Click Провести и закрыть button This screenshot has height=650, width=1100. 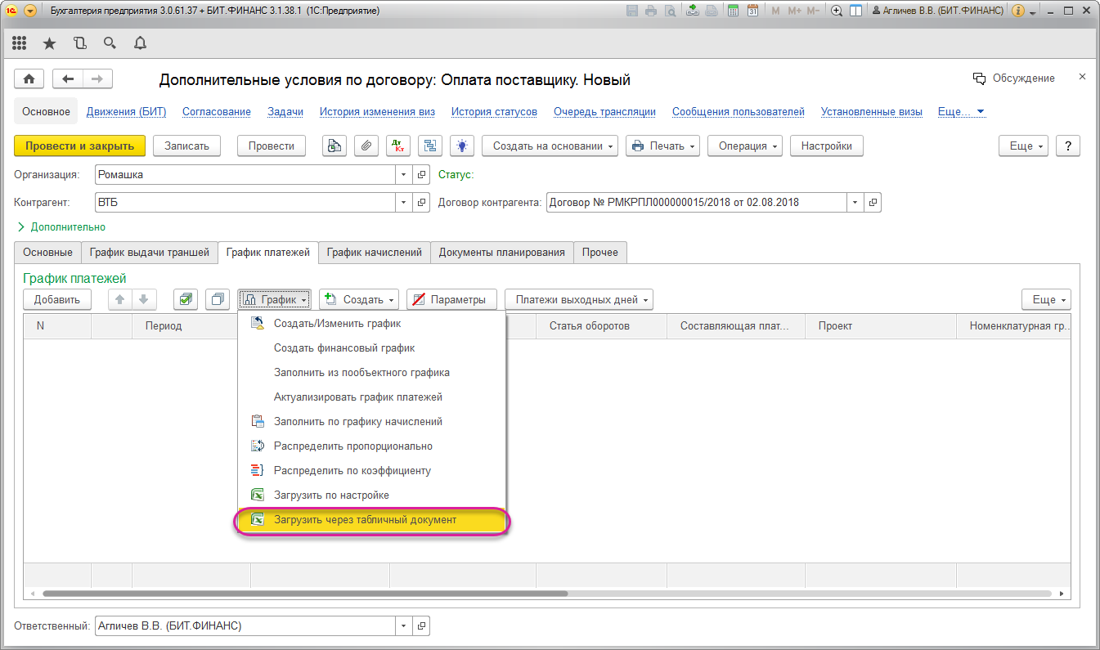(79, 146)
